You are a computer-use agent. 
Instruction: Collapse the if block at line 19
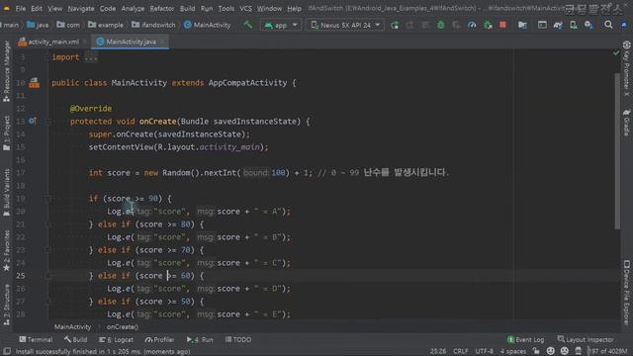point(48,199)
